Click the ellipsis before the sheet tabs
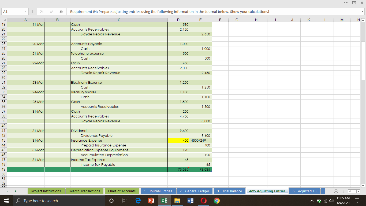Screen dimensions: 366x206 tap(23, 191)
